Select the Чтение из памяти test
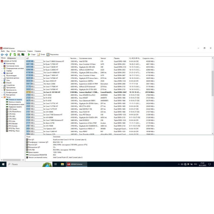This screenshot has width=214, height=214. [x=14, y=100]
